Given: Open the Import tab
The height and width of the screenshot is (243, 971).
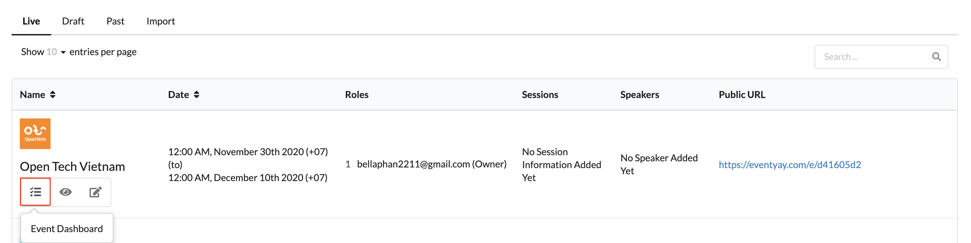Looking at the screenshot, I should 161,21.
